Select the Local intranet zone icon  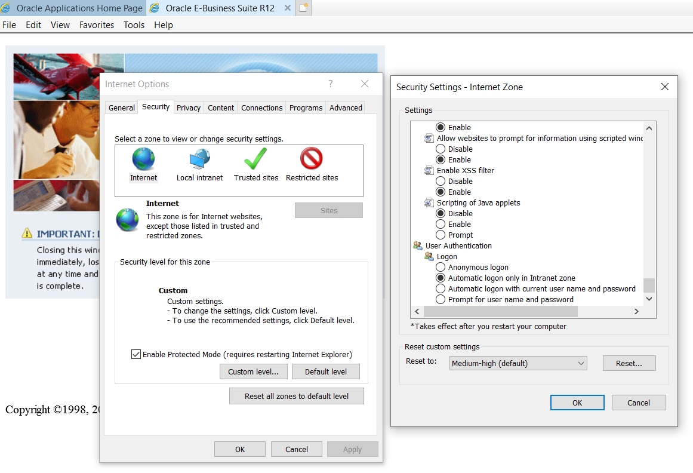(199, 158)
